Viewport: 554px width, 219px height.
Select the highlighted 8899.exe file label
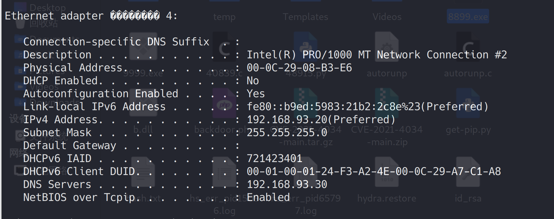tap(468, 17)
